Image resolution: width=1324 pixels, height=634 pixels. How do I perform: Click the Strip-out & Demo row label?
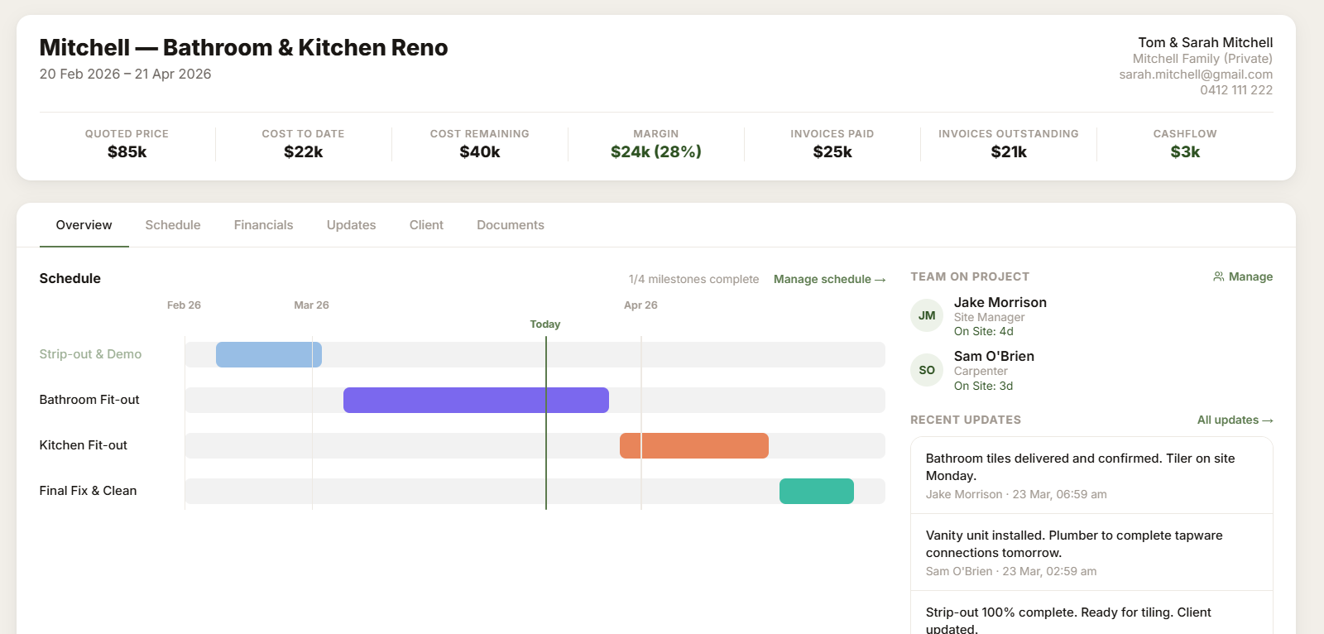[x=90, y=354]
